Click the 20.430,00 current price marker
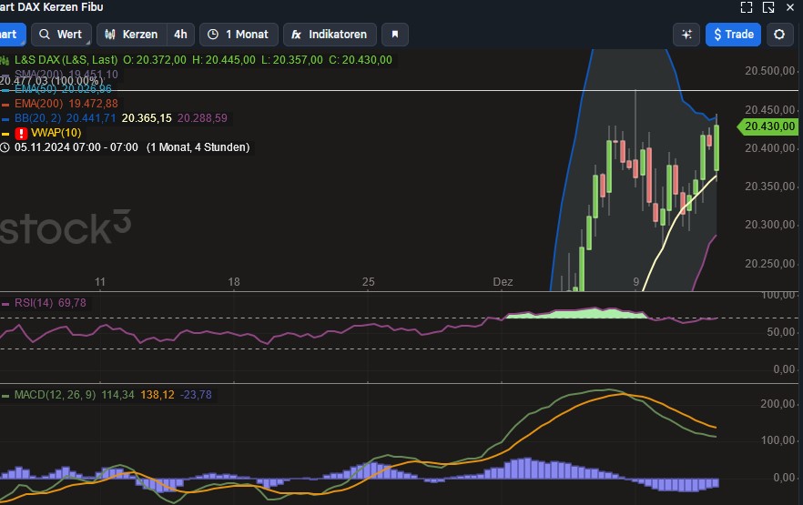Viewport: 803px width, 505px height. [x=770, y=127]
